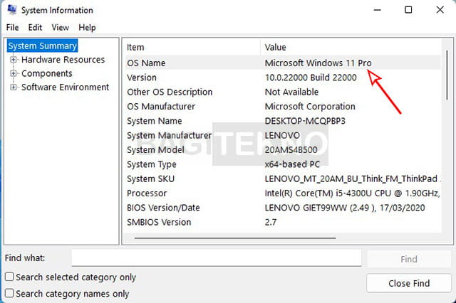The width and height of the screenshot is (456, 303).
Task: Open the File menu
Action: pos(12,28)
